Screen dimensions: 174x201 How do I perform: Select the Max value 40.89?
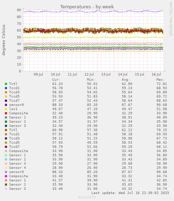(x=162, y=117)
